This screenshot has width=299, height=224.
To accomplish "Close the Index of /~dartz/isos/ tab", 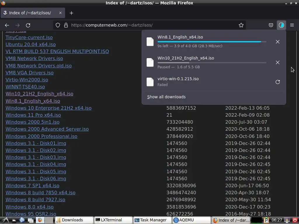I will (60, 13).
